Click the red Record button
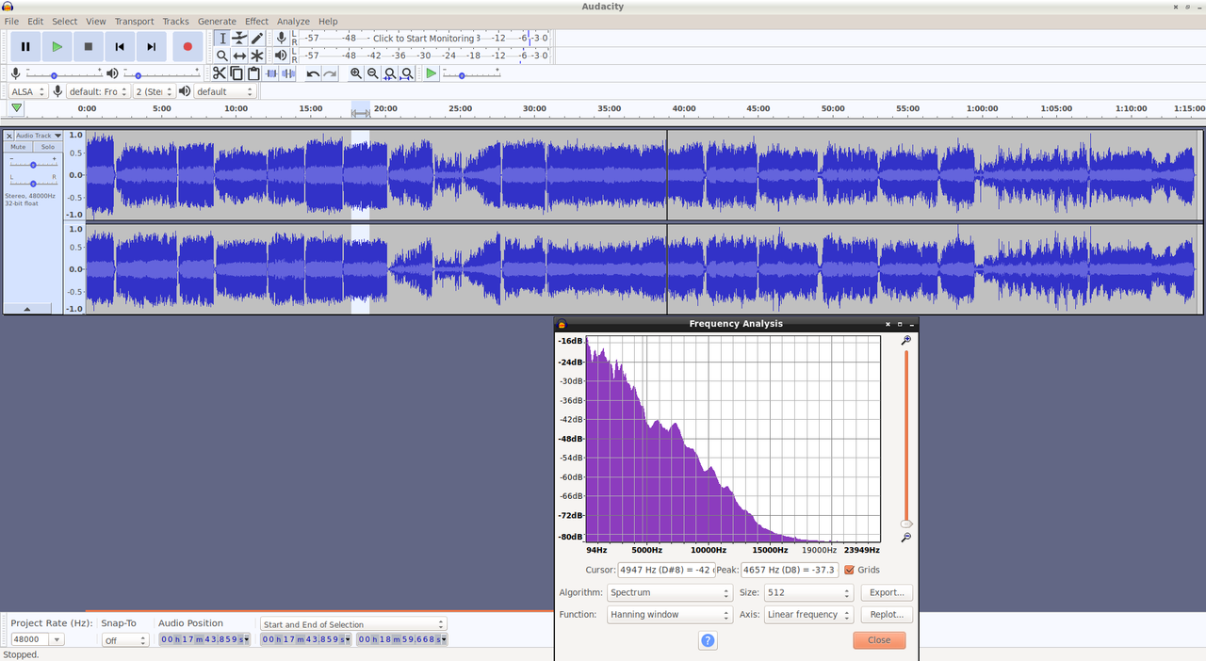Viewport: 1206px width, 661px height. [x=187, y=46]
